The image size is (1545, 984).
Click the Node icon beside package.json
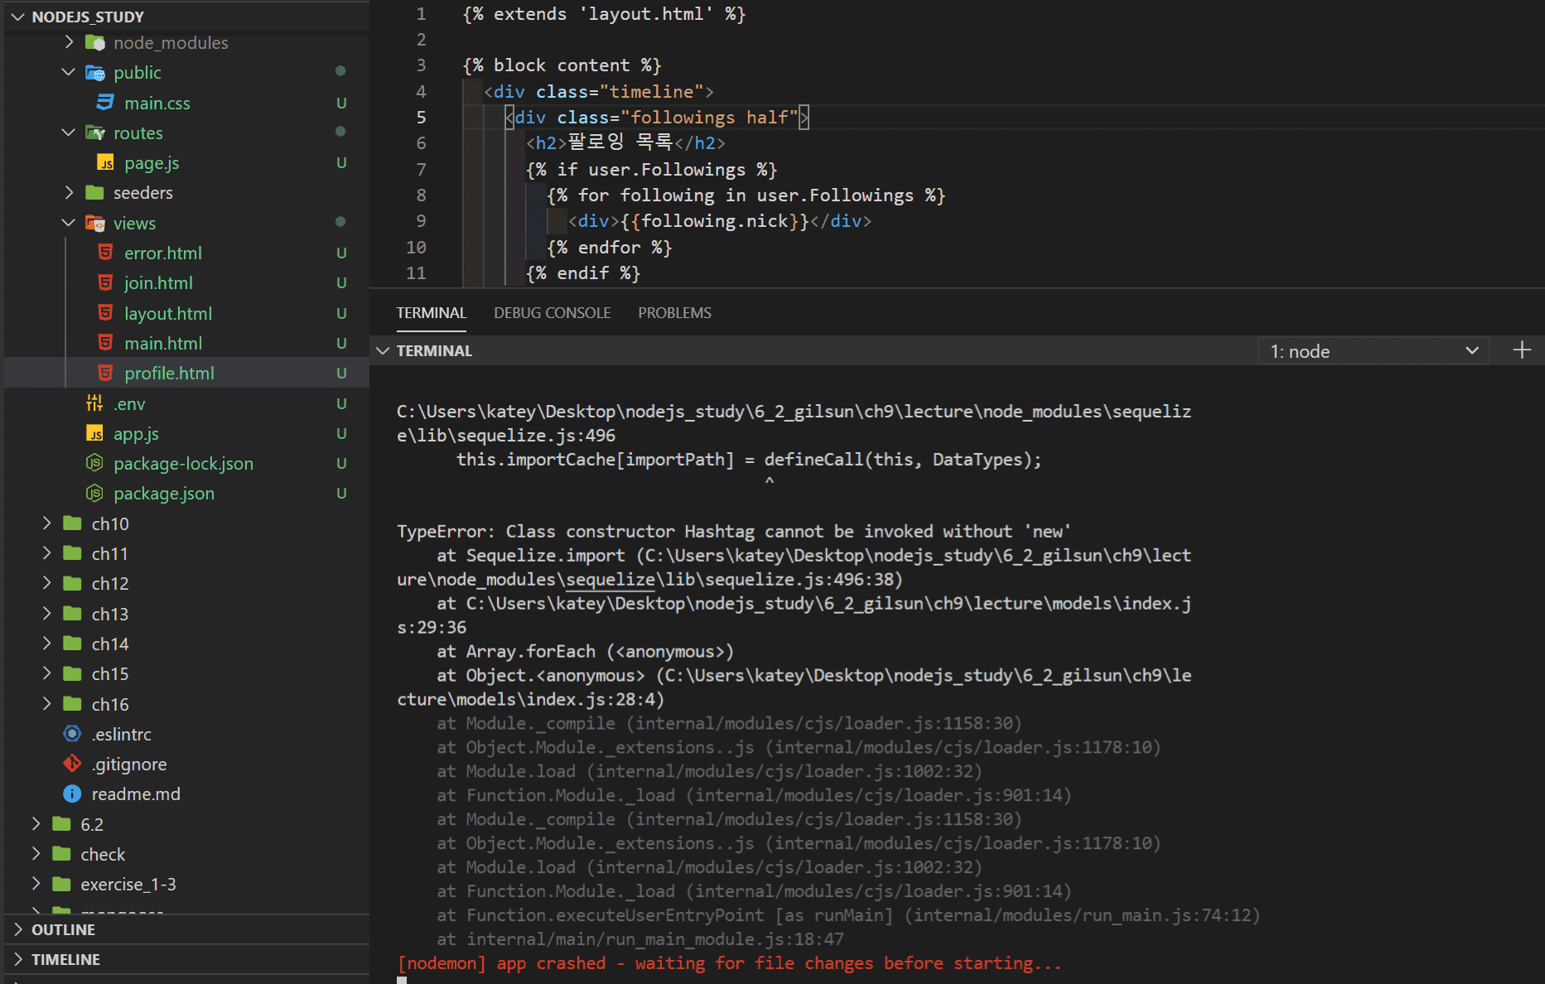point(94,494)
